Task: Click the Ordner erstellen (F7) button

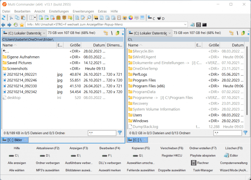Action: click(x=203, y=148)
